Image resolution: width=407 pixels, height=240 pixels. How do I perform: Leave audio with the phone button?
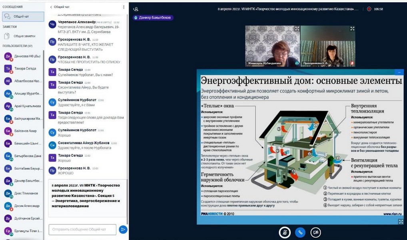[300, 232]
